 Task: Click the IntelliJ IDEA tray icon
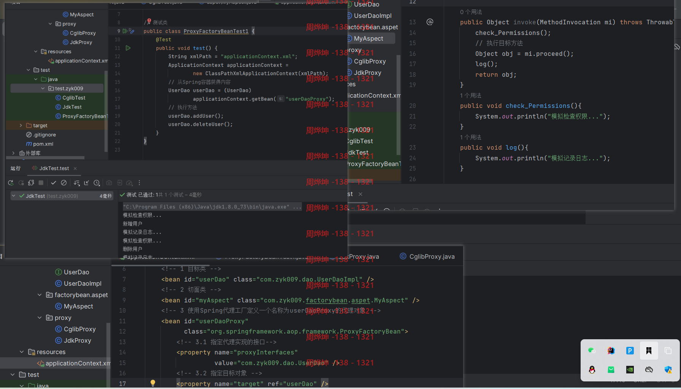point(611,351)
